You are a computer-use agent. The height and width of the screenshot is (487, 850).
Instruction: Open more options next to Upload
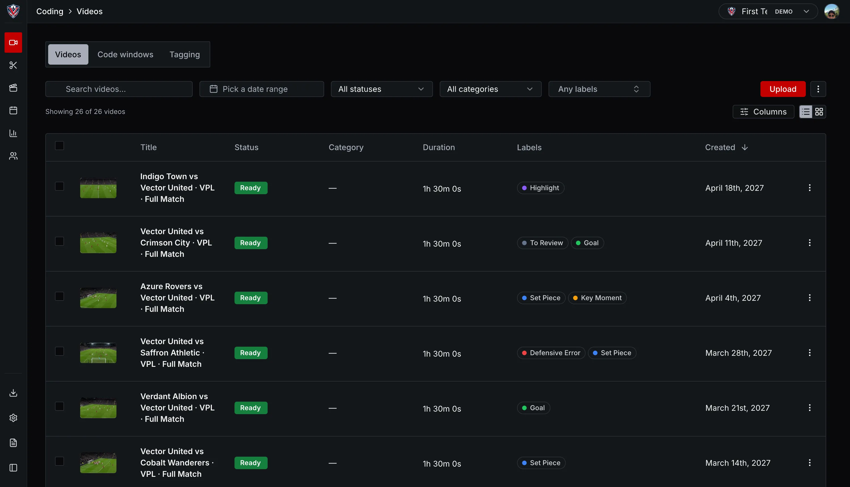click(818, 89)
